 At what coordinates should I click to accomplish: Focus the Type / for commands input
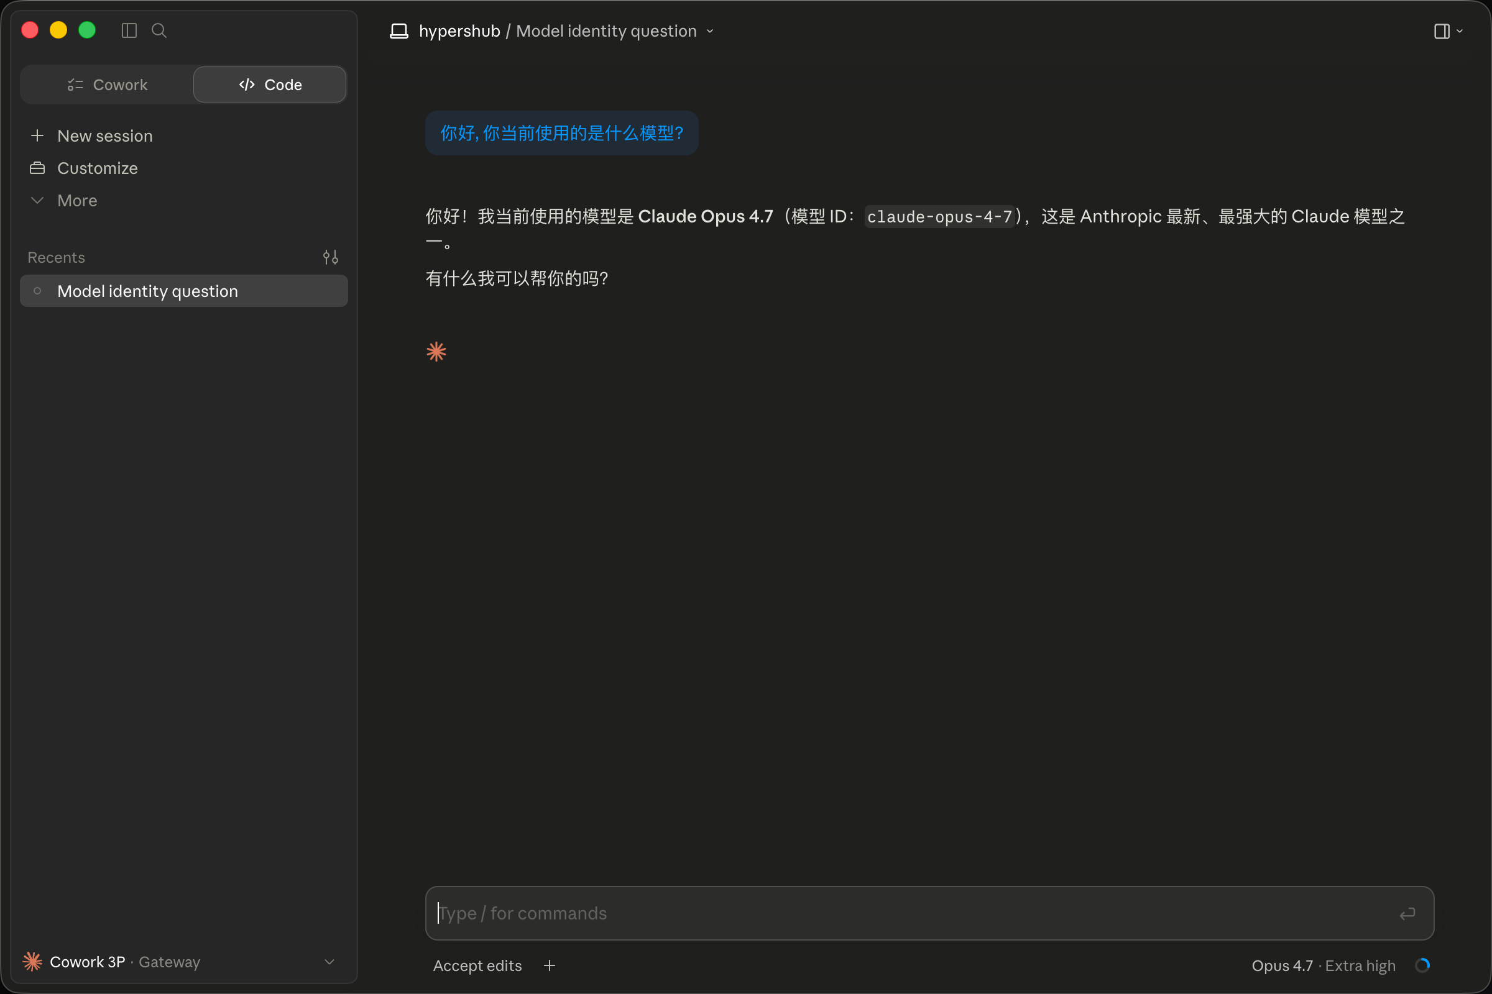tap(929, 913)
